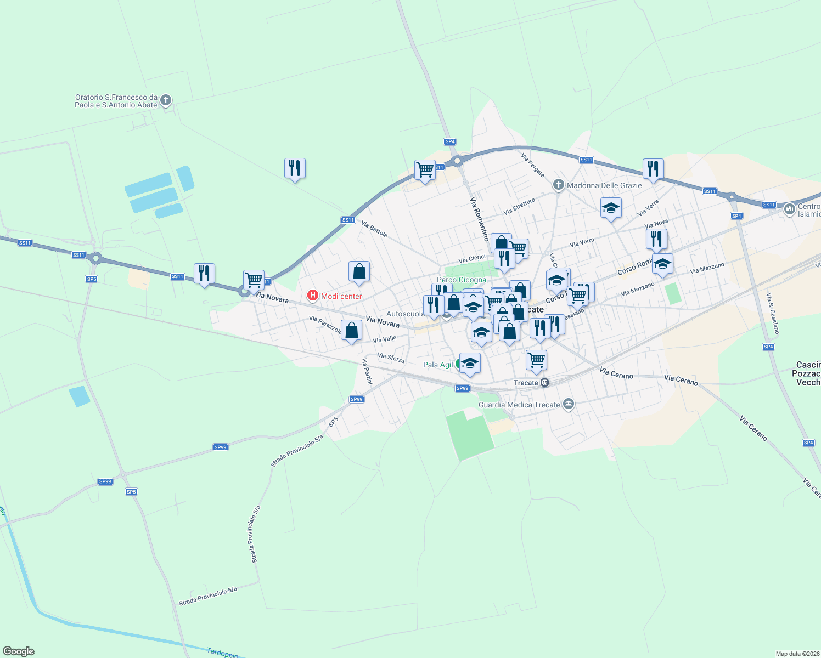The width and height of the screenshot is (821, 658).
Task: Click the Modi center hospital marker
Action: click(x=314, y=296)
